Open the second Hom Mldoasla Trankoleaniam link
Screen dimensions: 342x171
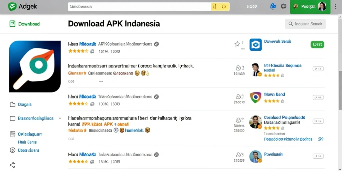pyautogui.click(x=110, y=97)
